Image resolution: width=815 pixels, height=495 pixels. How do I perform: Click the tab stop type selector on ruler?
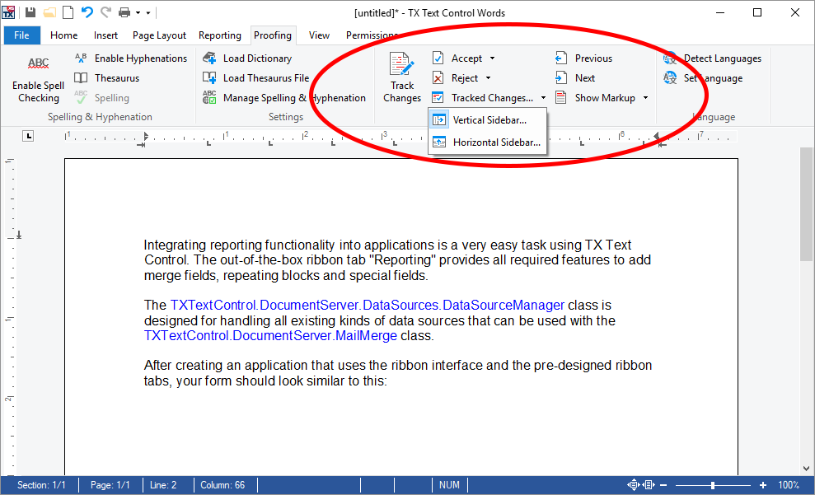tap(28, 136)
